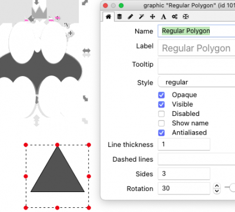Open the Text 'A' tab

(x=163, y=16)
